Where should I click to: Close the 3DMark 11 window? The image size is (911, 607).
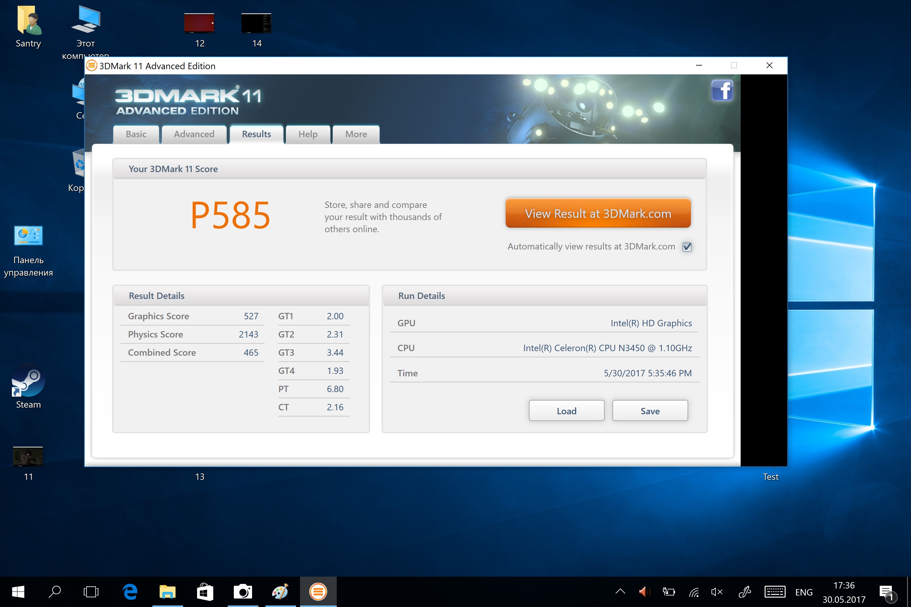769,66
